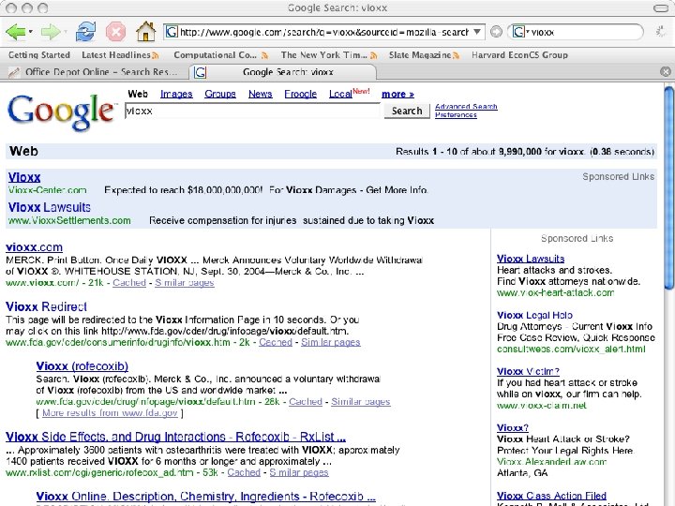Open the Back button history dropdown
This screenshot has width=675, height=506.
coord(31,32)
